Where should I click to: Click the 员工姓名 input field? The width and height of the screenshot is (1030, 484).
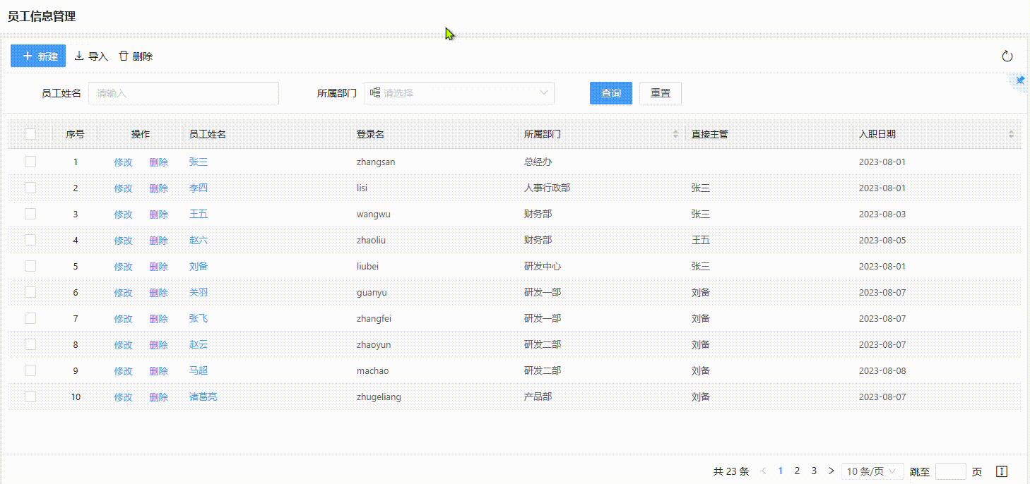click(183, 93)
